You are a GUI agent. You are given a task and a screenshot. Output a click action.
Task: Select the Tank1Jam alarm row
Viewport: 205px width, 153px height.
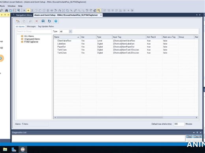126,50
